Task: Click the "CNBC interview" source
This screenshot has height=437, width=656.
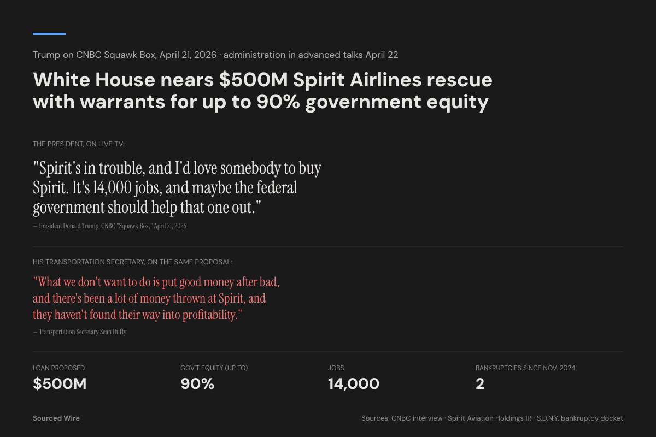Action: coord(417,418)
